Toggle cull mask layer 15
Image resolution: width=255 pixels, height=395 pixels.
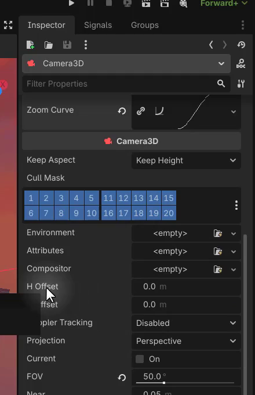pyautogui.click(x=169, y=198)
